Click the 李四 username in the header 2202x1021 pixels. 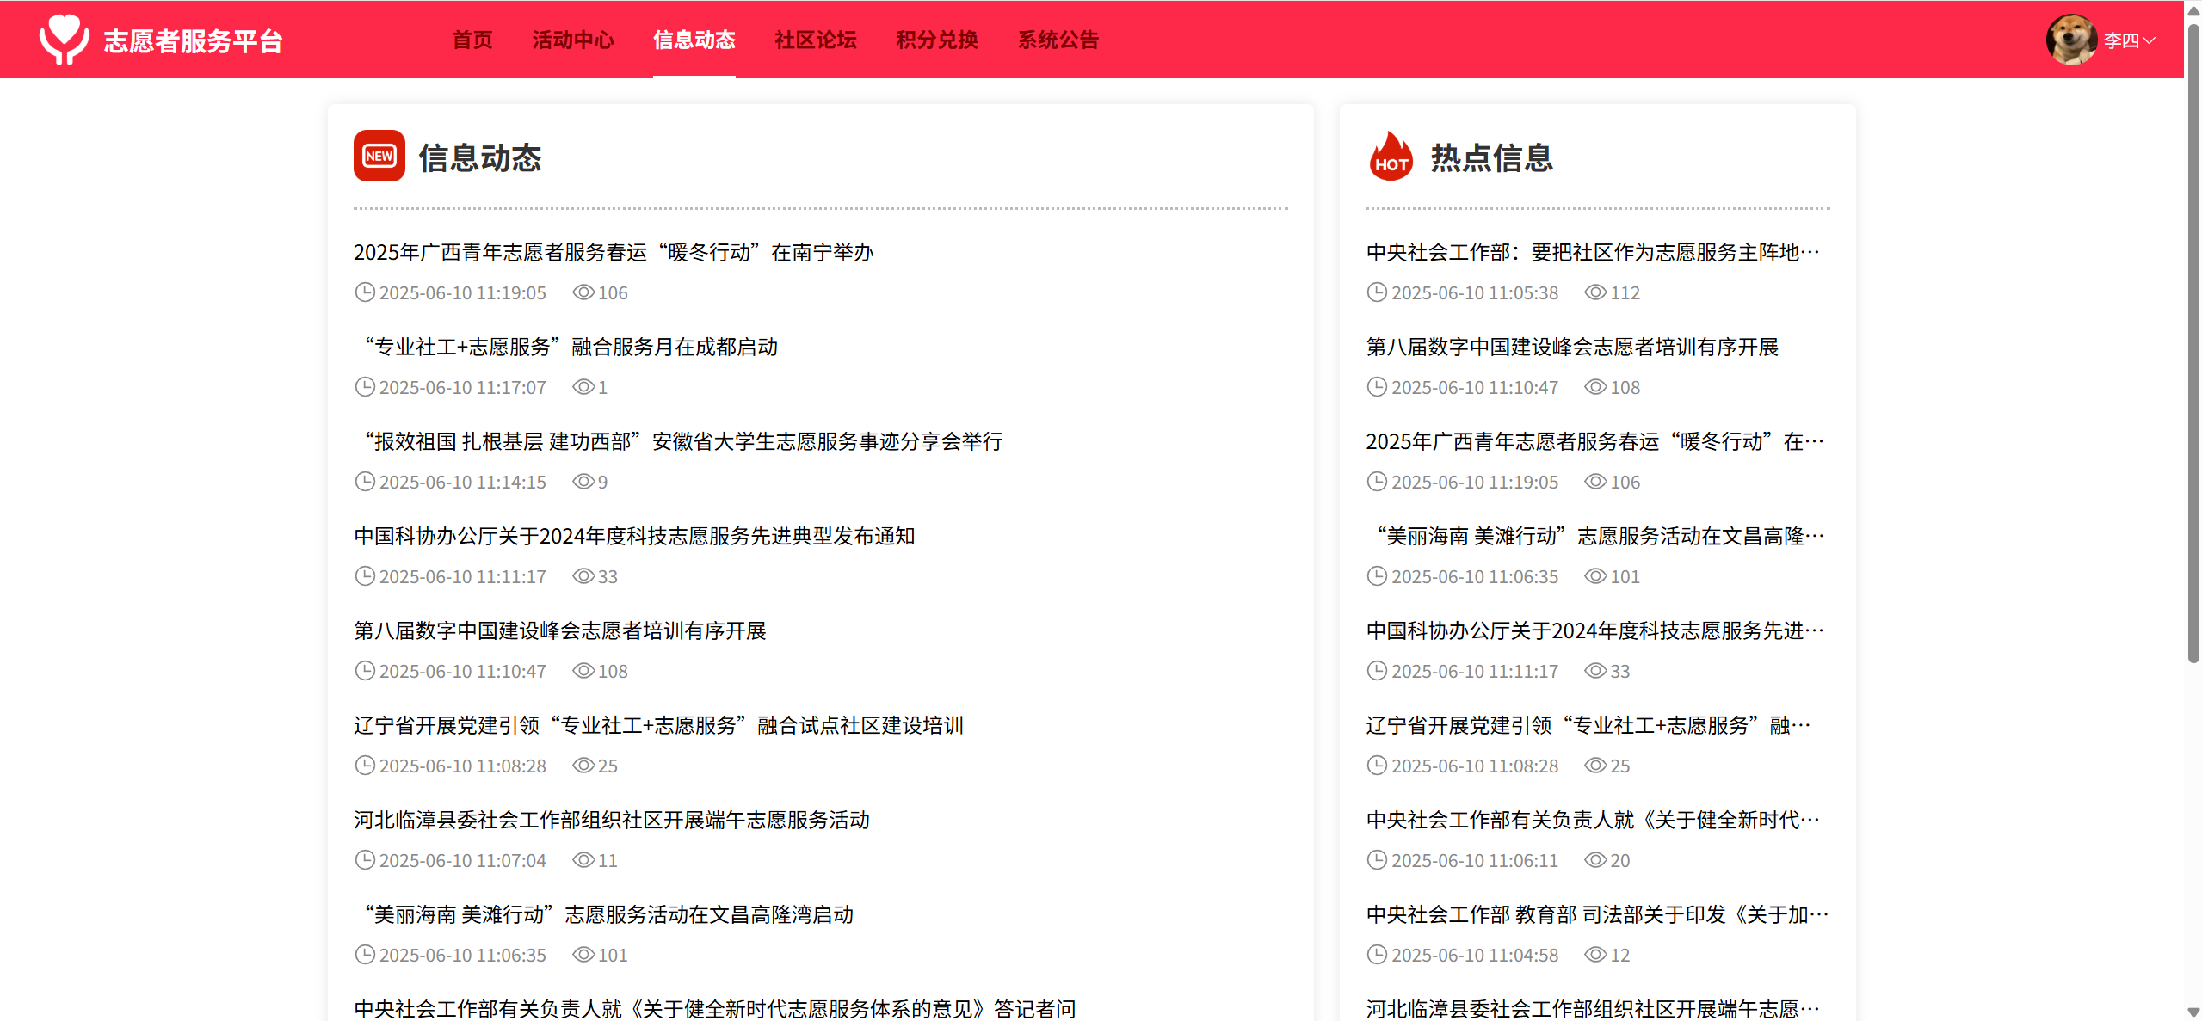click(2121, 40)
